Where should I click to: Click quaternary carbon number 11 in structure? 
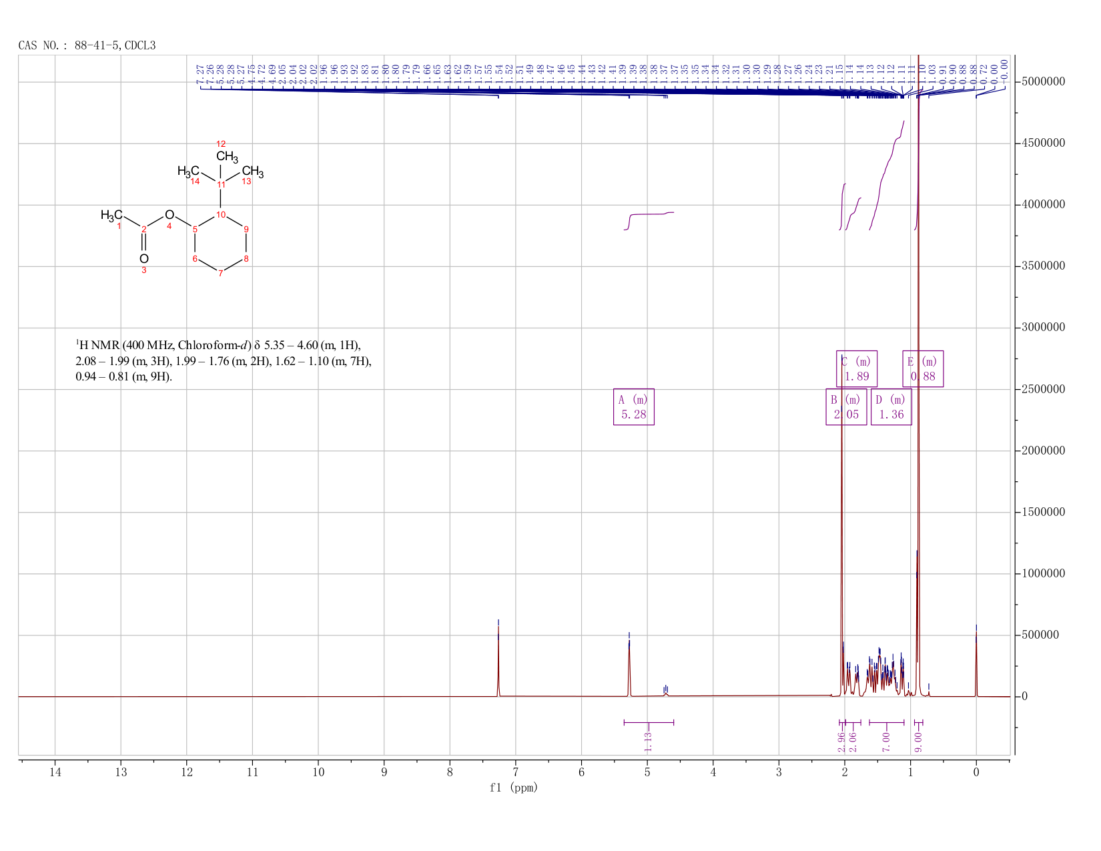pyautogui.click(x=221, y=184)
